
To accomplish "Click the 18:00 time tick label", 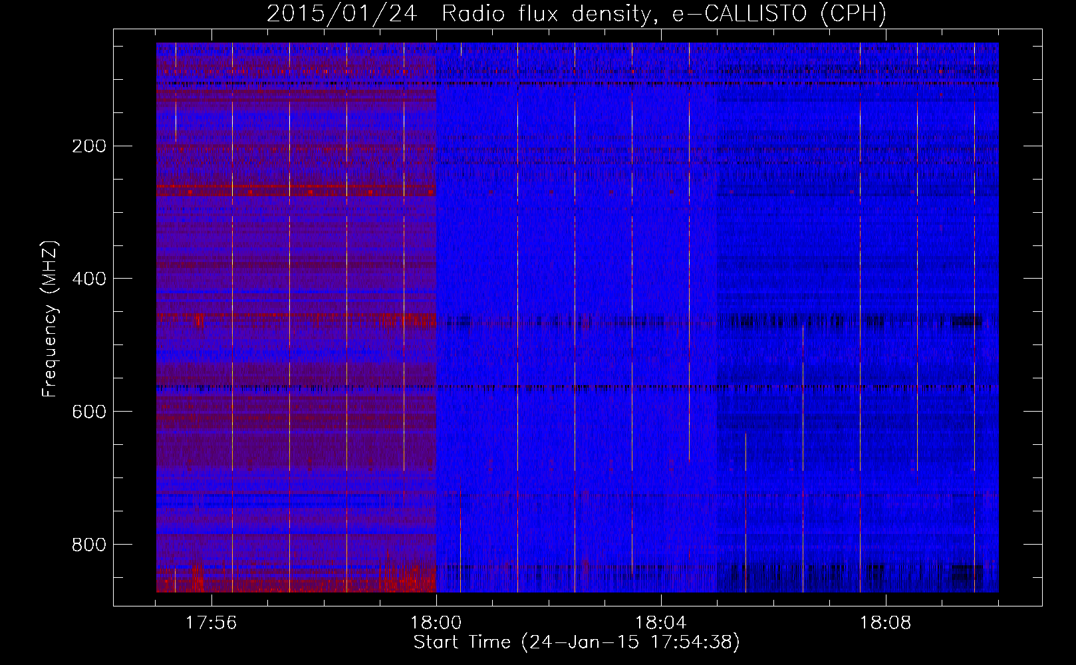I will click(436, 623).
